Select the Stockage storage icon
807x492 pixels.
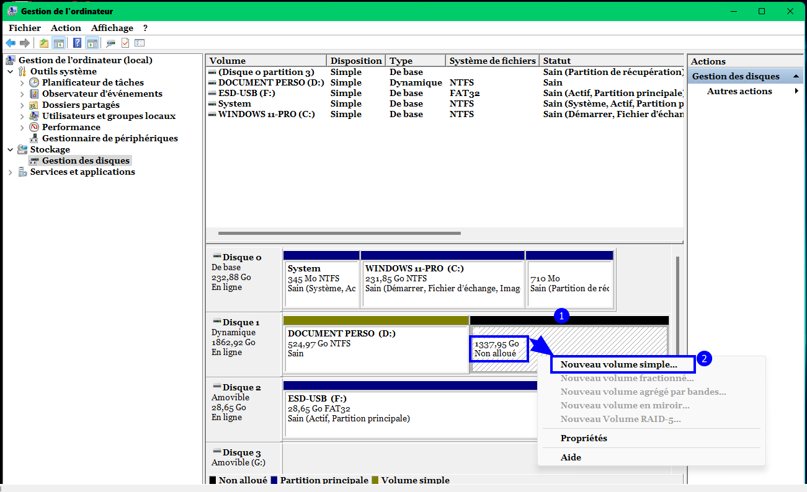[23, 149]
